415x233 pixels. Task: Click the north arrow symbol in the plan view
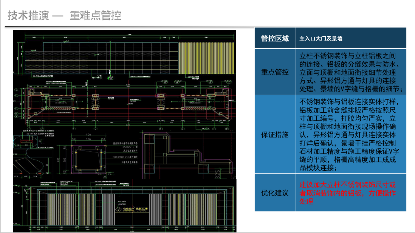pyautogui.click(x=111, y=78)
